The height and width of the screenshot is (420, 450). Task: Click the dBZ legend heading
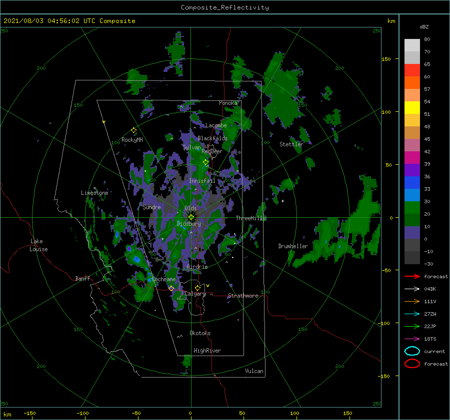coord(424,26)
